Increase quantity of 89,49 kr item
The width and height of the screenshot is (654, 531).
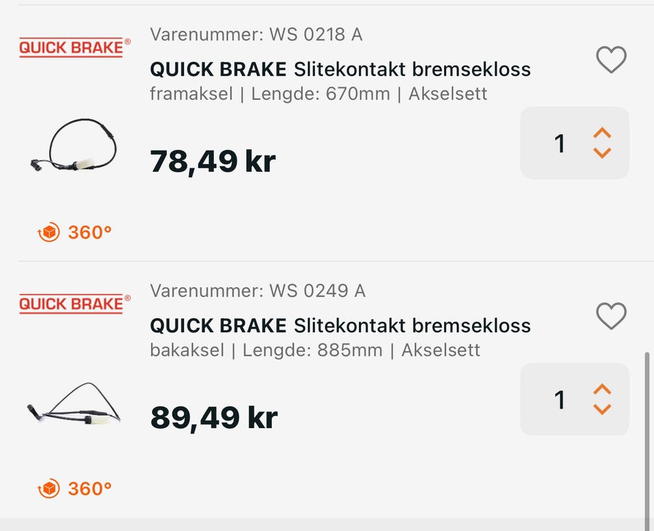click(602, 389)
